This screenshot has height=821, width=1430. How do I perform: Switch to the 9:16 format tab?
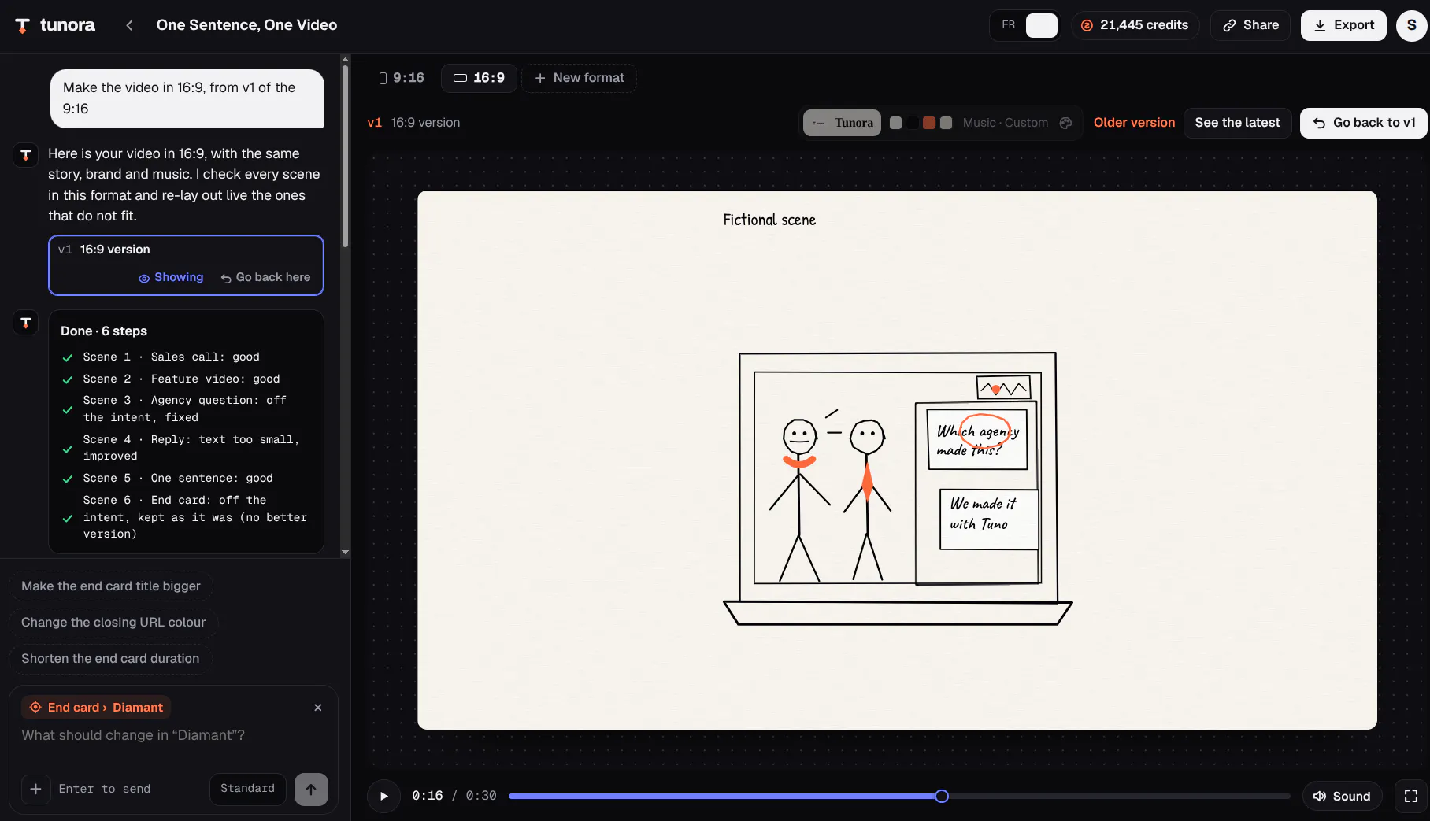(x=402, y=78)
